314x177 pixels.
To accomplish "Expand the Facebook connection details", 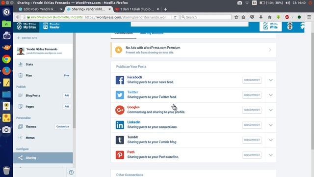I will [x=270, y=80].
